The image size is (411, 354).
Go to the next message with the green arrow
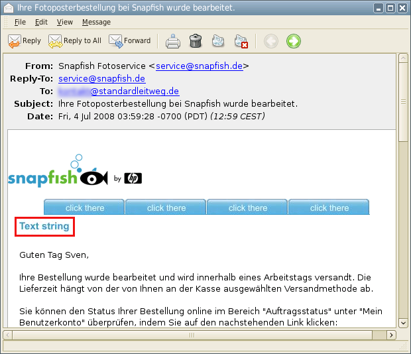tap(293, 41)
